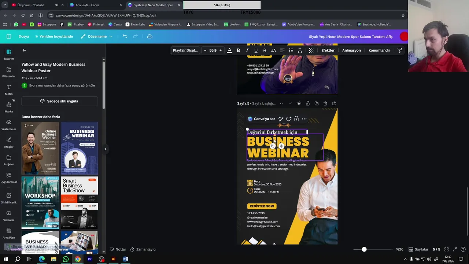Open the Araçlar tools panel
This screenshot has height=264, width=469.
click(x=9, y=142)
